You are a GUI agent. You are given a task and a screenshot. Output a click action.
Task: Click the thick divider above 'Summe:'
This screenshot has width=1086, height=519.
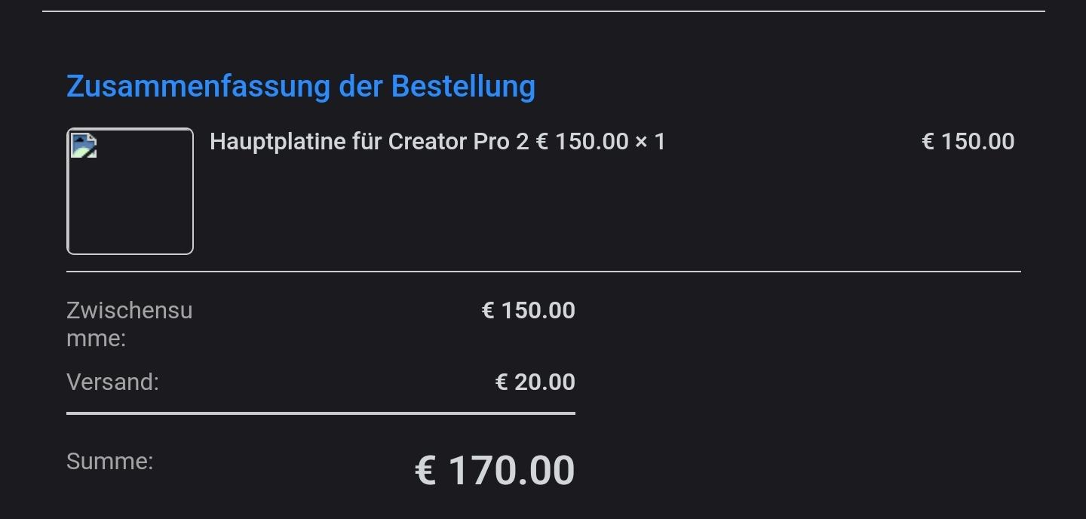[x=321, y=413]
